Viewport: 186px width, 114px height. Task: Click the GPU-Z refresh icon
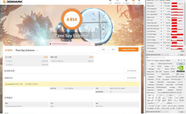coord(182,60)
